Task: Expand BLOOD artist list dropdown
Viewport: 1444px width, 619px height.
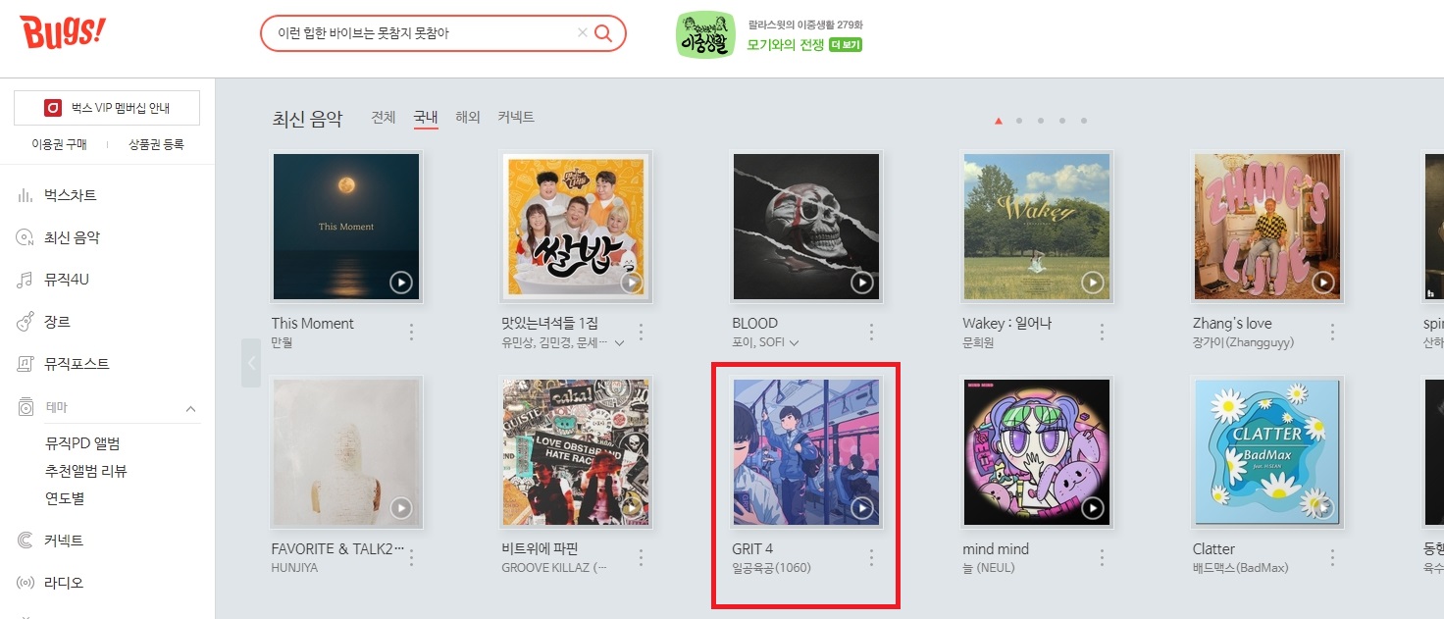Action: 794,342
